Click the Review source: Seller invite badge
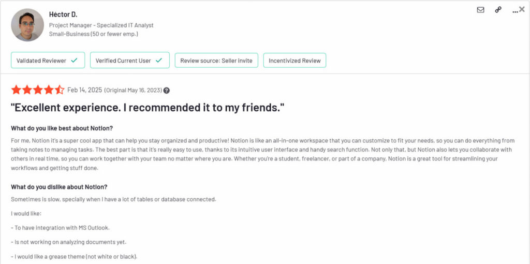 point(216,61)
